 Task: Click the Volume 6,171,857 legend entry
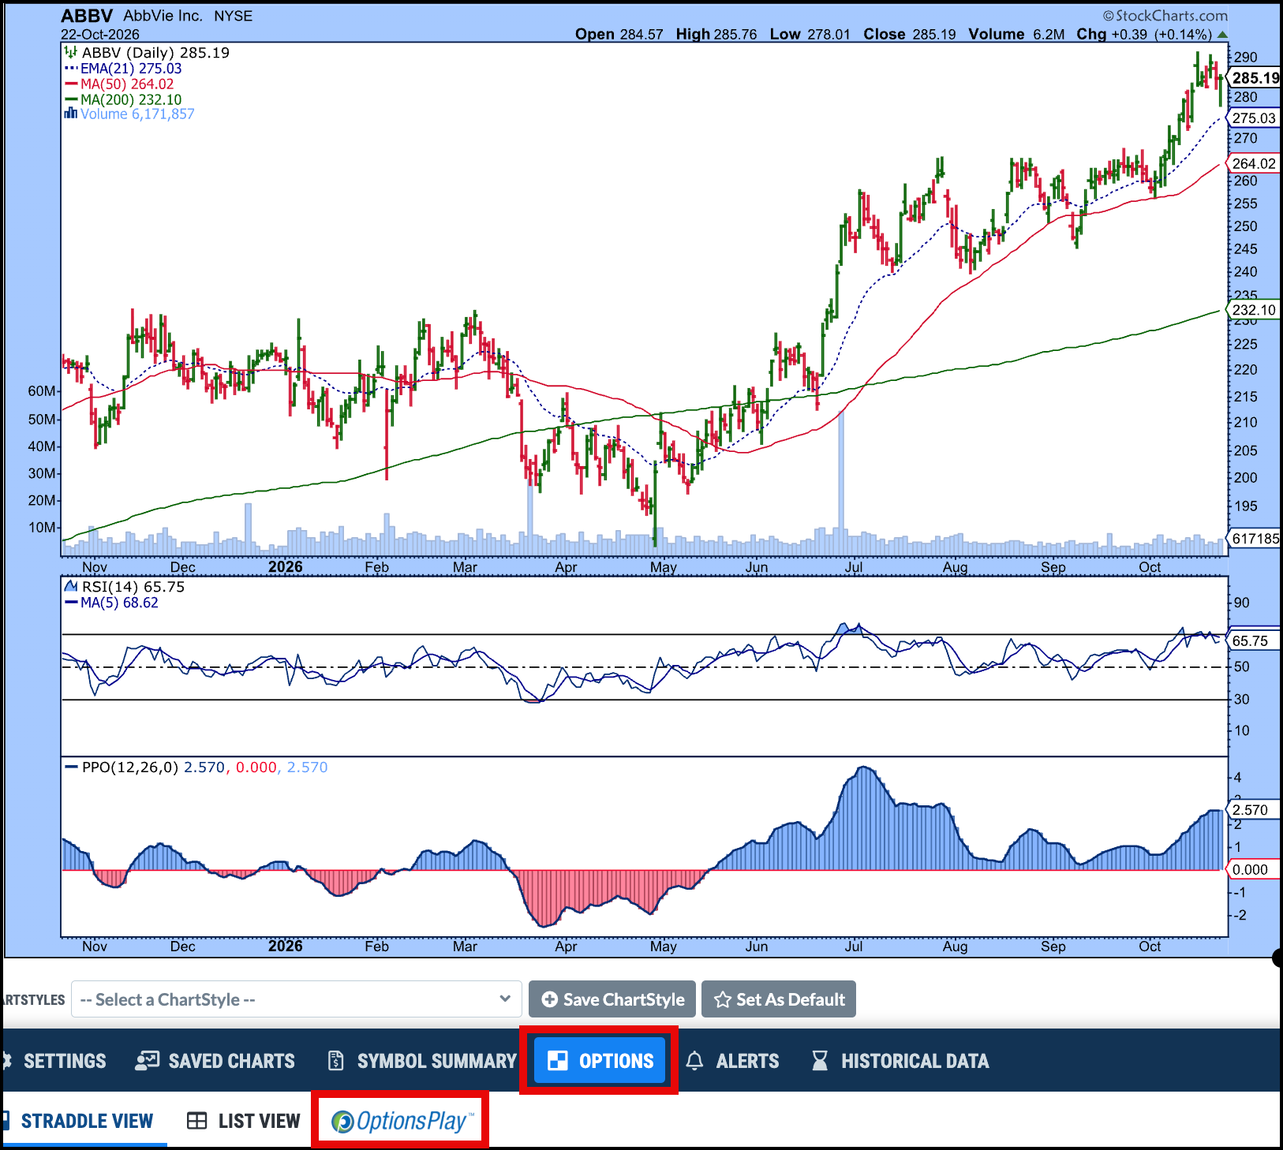129,114
